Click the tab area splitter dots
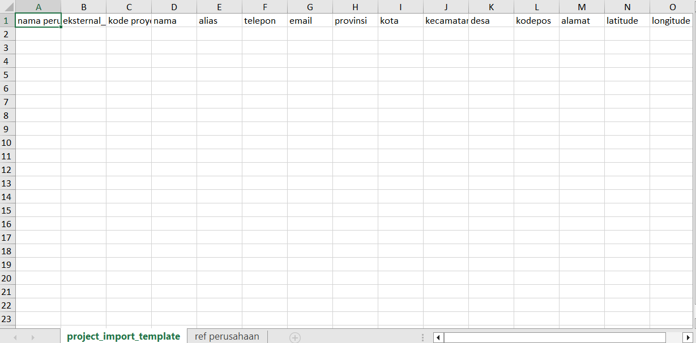Image resolution: width=696 pixels, height=343 pixels. [422, 336]
